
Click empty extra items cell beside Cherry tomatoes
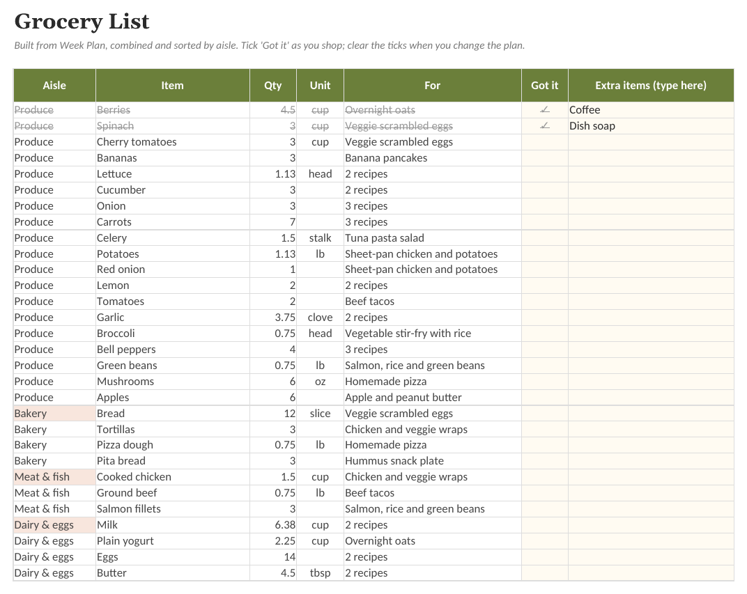[x=651, y=142]
